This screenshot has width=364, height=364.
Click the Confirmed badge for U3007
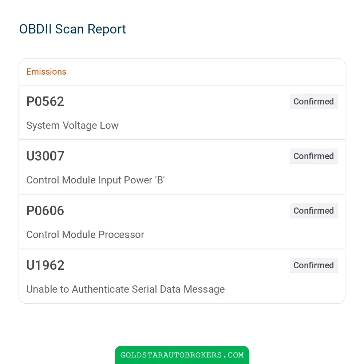coord(313,156)
